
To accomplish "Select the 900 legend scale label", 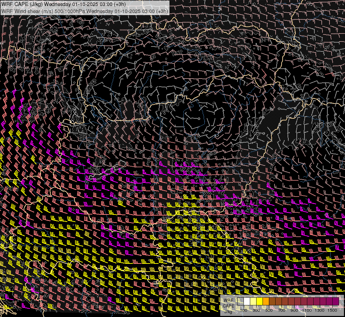I will click(x=294, y=310).
